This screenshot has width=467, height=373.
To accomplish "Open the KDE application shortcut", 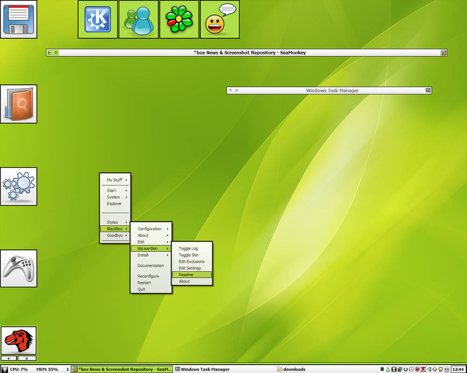I will coord(97,19).
